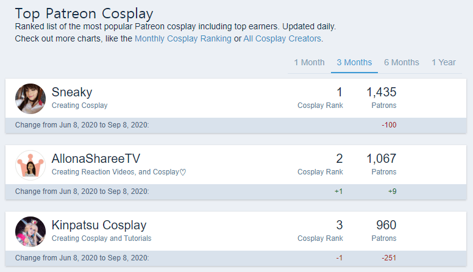Switch to the 1 Year tab

(x=444, y=62)
